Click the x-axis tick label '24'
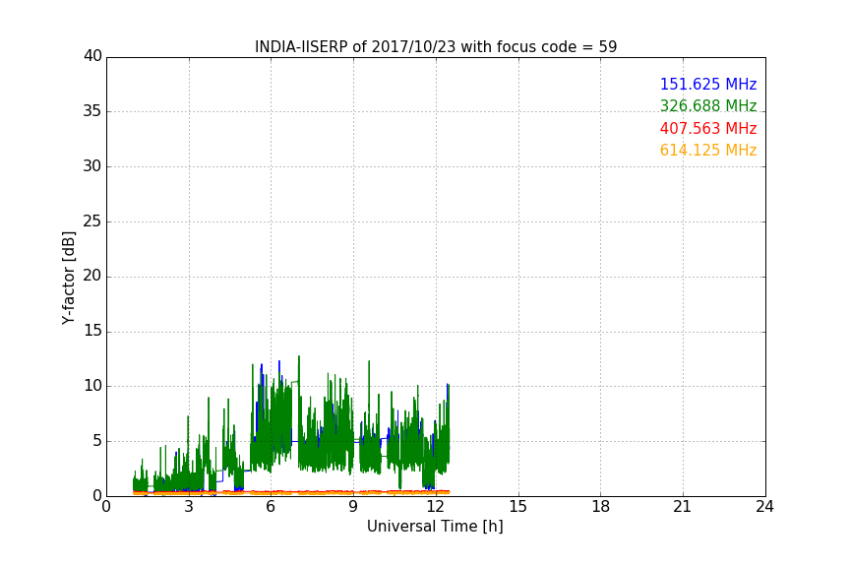Viewport: 850px width, 567px height. pyautogui.click(x=764, y=507)
